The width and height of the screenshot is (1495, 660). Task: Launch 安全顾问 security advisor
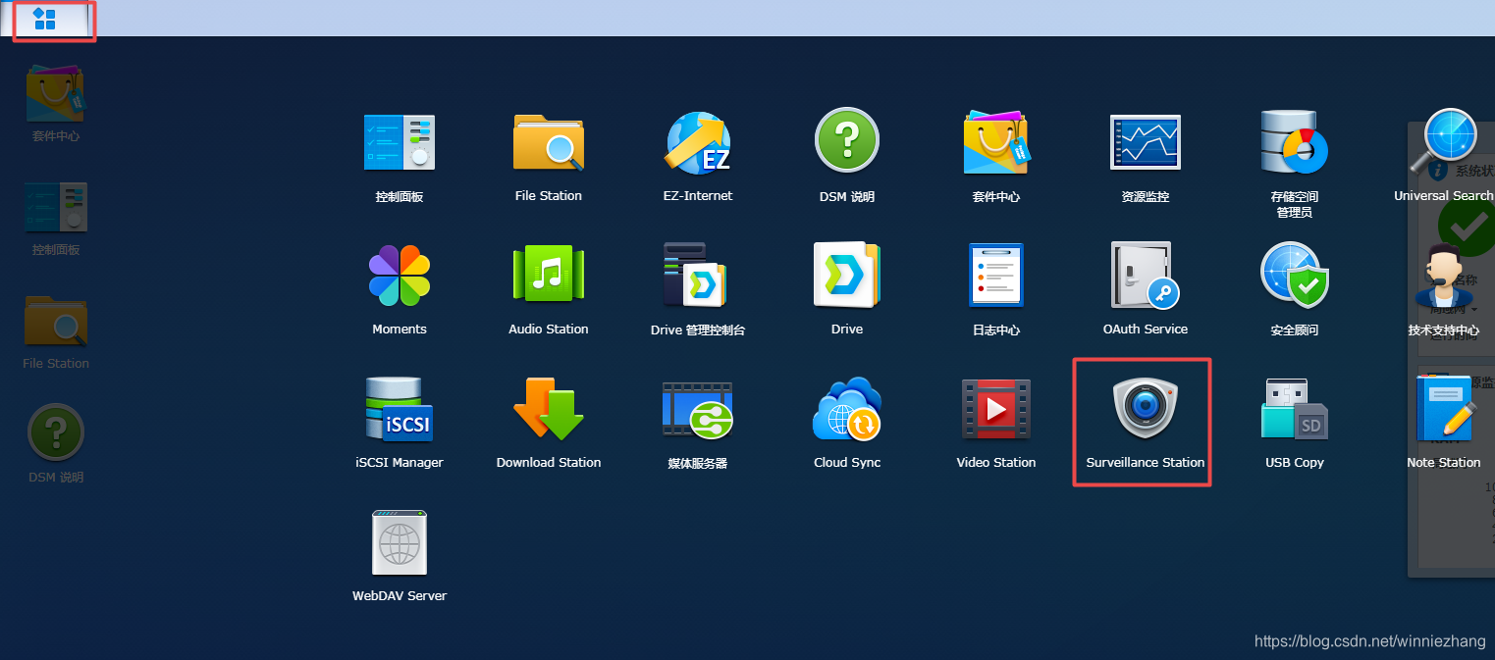tap(1295, 276)
